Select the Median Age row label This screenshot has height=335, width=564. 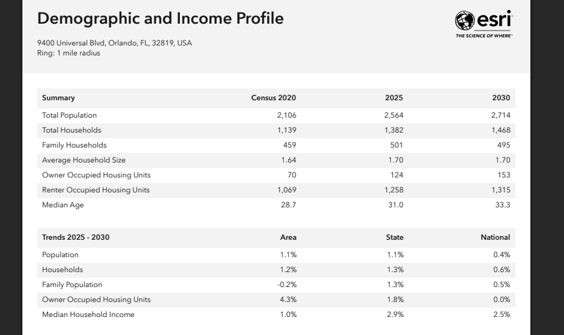click(x=63, y=205)
